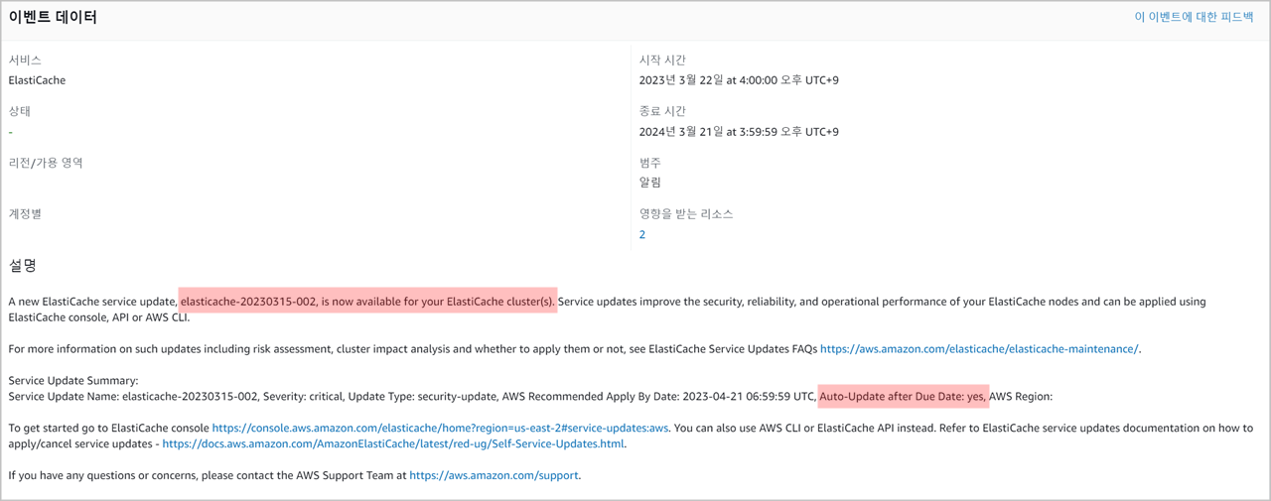Click highlighted text elasticache-20230315-002, is now available
Viewport: 1271px width, 501px height.
pyautogui.click(x=368, y=302)
